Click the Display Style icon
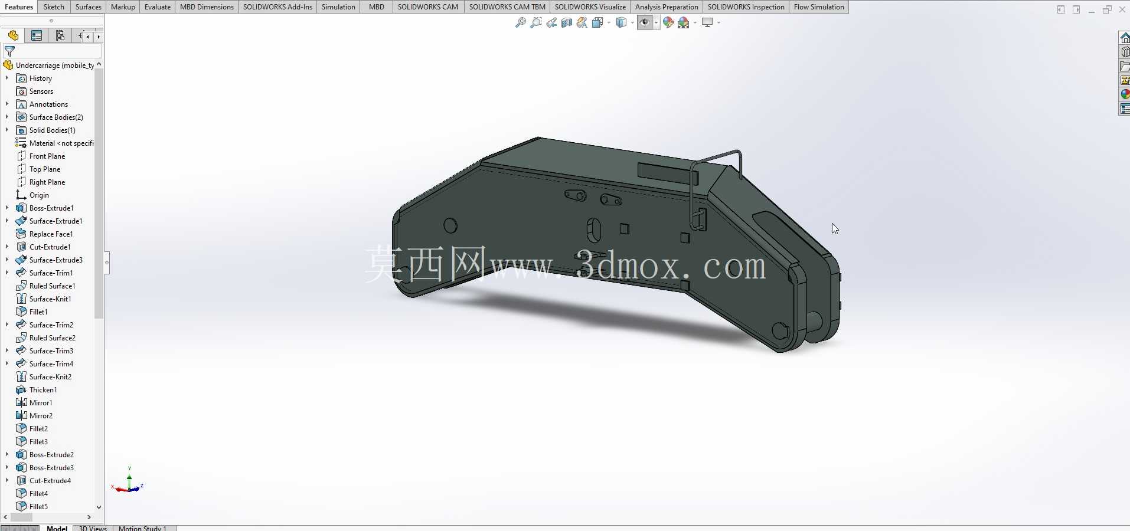Viewport: 1130px width, 531px height. [x=621, y=22]
